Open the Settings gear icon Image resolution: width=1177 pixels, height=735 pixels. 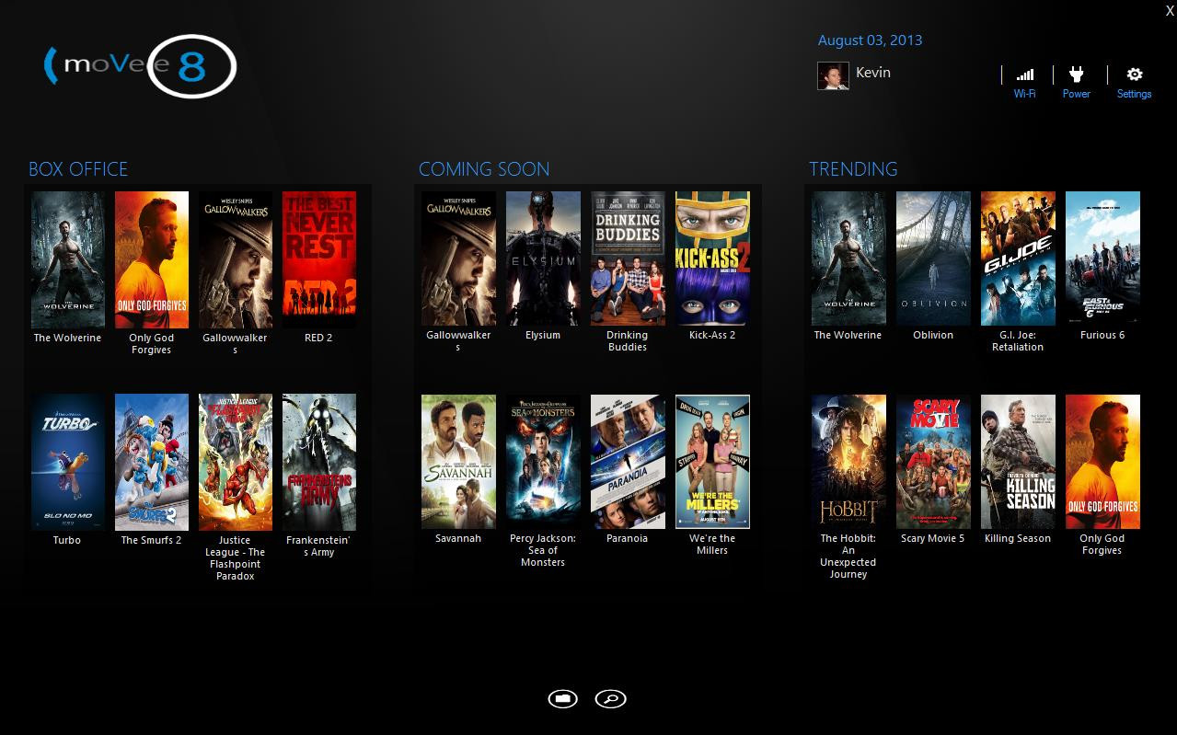1135,75
